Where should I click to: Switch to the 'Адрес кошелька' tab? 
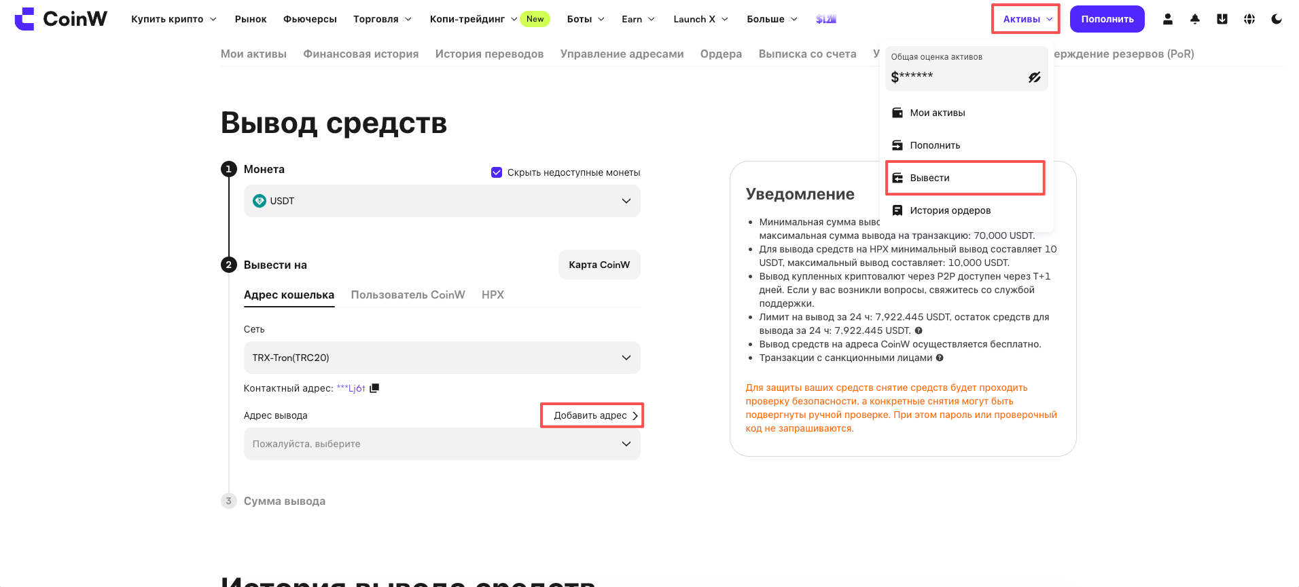(x=289, y=295)
